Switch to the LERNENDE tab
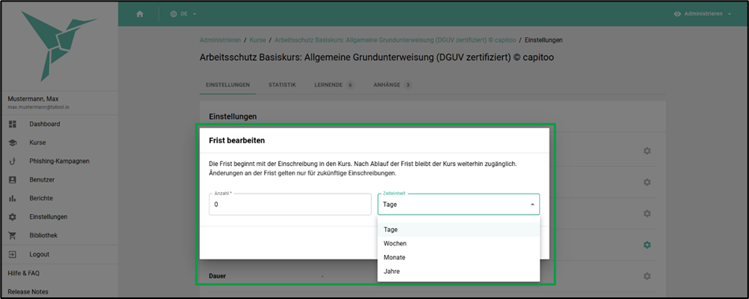 334,85
